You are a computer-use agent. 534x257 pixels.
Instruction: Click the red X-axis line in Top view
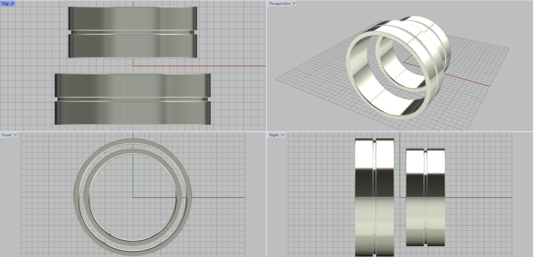(235, 66)
